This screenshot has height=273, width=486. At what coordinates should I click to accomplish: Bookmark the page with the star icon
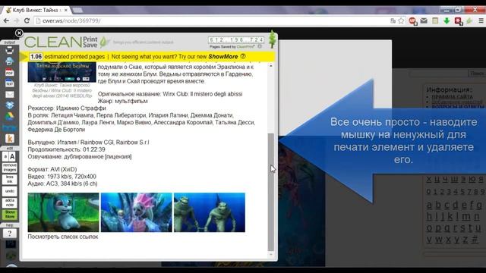coord(402,20)
